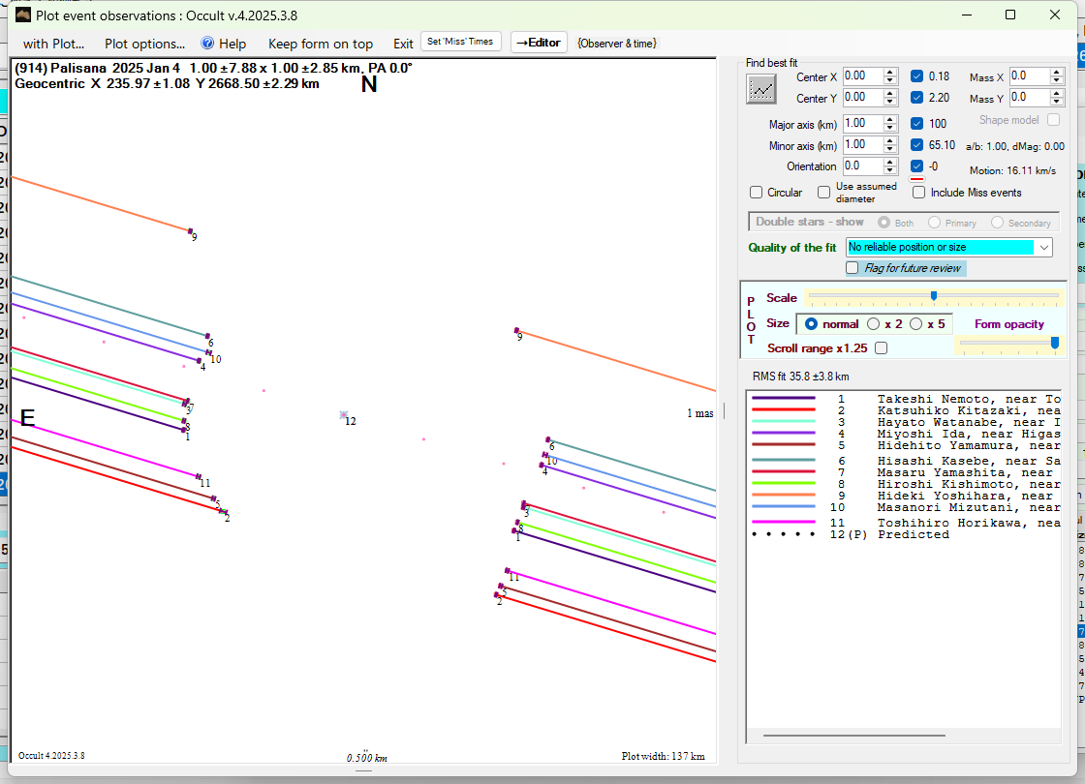Check Include Miss events option
This screenshot has width=1085, height=784.
point(919,193)
